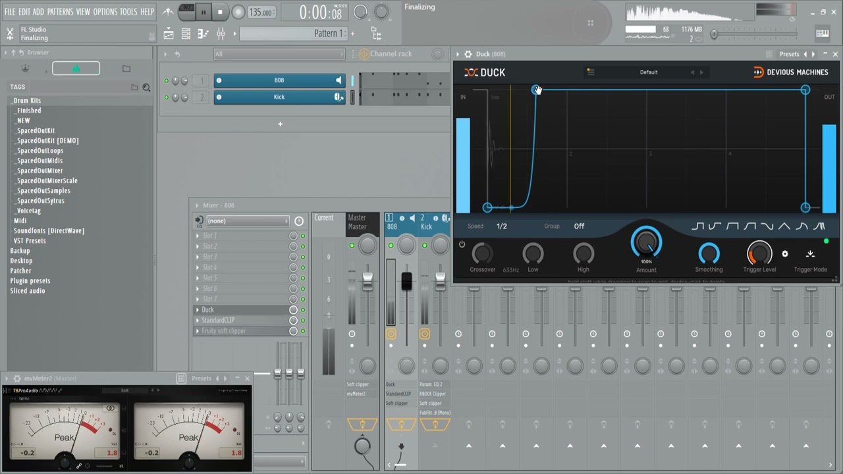Image resolution: width=843 pixels, height=474 pixels.
Task: Open mixer EQ preset (none) dropdown
Action: click(248, 221)
